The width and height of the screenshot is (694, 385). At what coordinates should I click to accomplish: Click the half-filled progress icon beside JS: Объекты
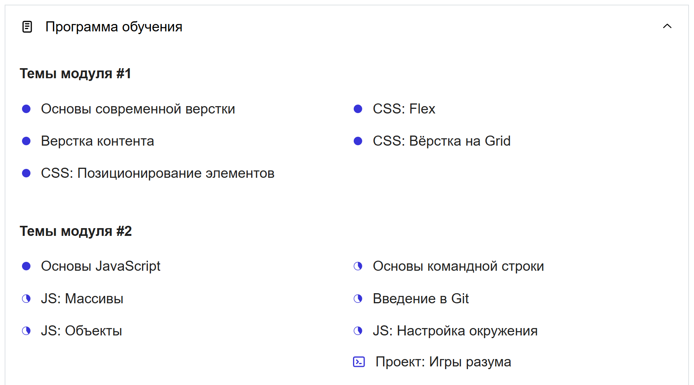pos(26,331)
